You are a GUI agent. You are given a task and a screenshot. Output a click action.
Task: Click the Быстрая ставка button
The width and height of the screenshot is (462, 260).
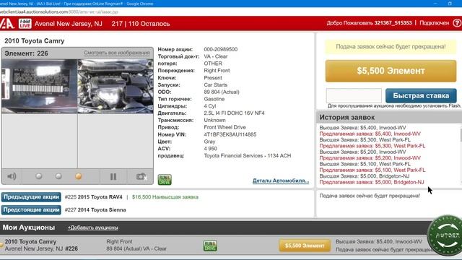(421, 95)
